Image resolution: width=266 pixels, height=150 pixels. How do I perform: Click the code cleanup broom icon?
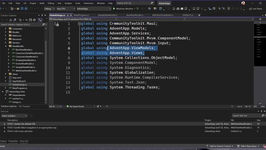(x=98, y=106)
